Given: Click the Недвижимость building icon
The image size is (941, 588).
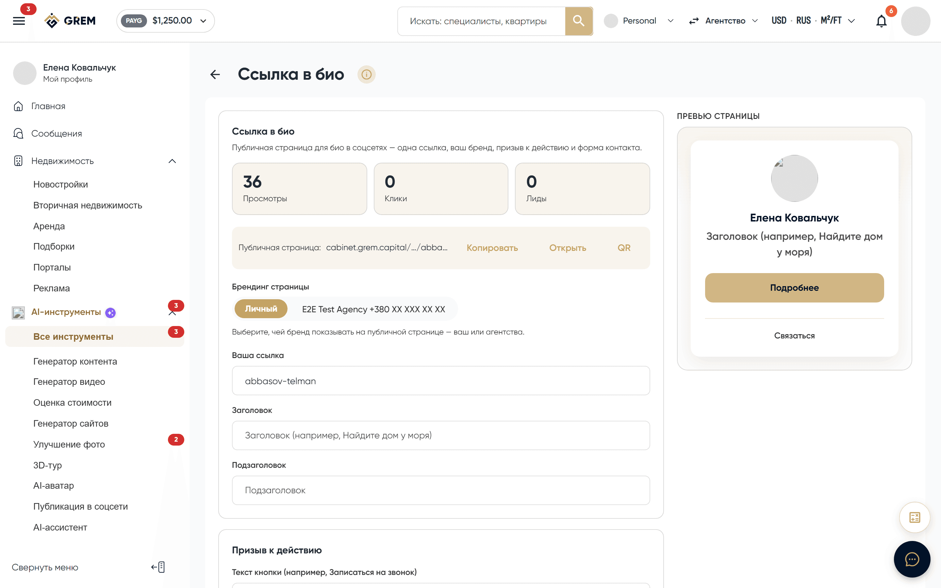Looking at the screenshot, I should [18, 161].
